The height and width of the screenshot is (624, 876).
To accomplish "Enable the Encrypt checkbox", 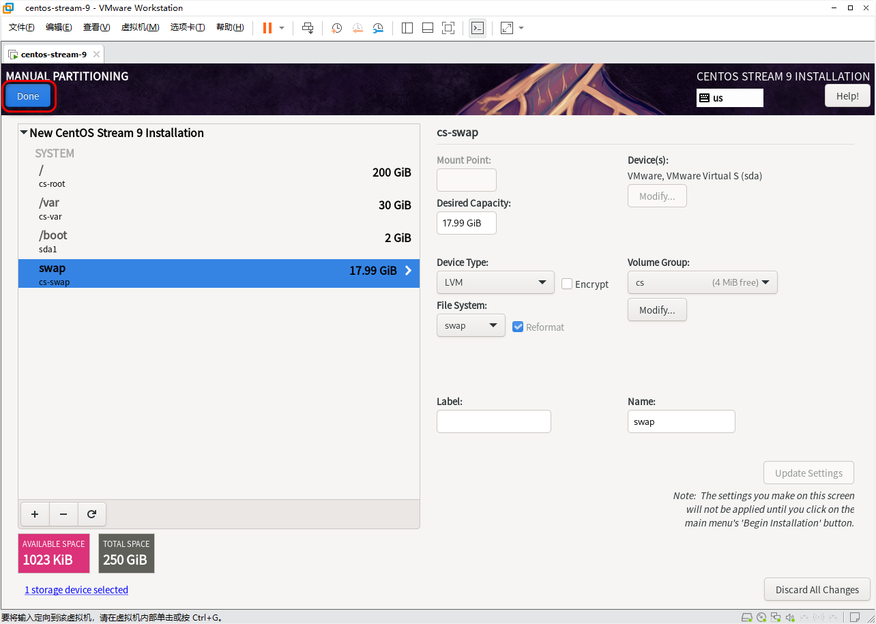I will [x=567, y=284].
